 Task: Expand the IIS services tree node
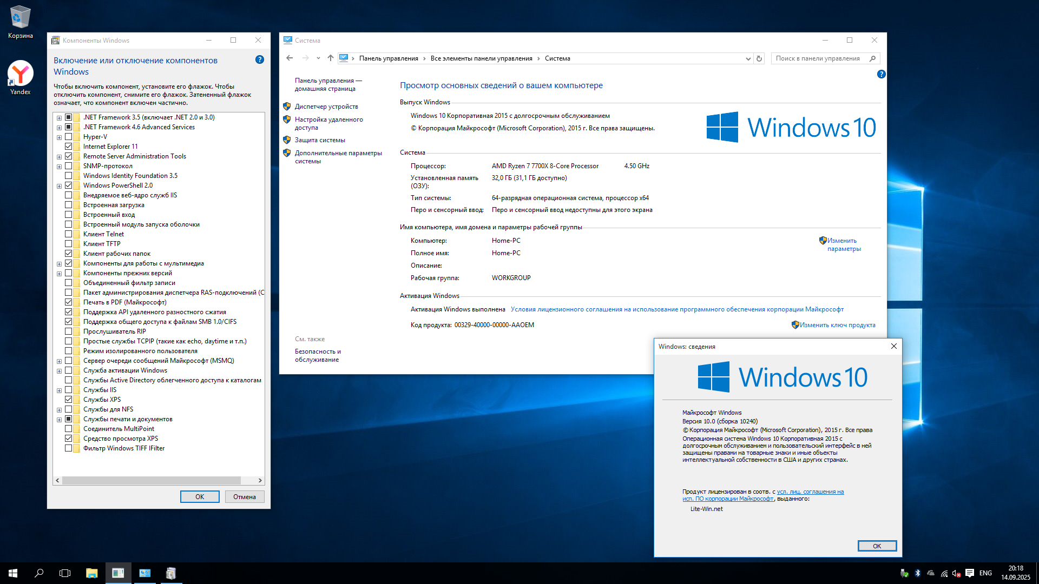coord(59,390)
